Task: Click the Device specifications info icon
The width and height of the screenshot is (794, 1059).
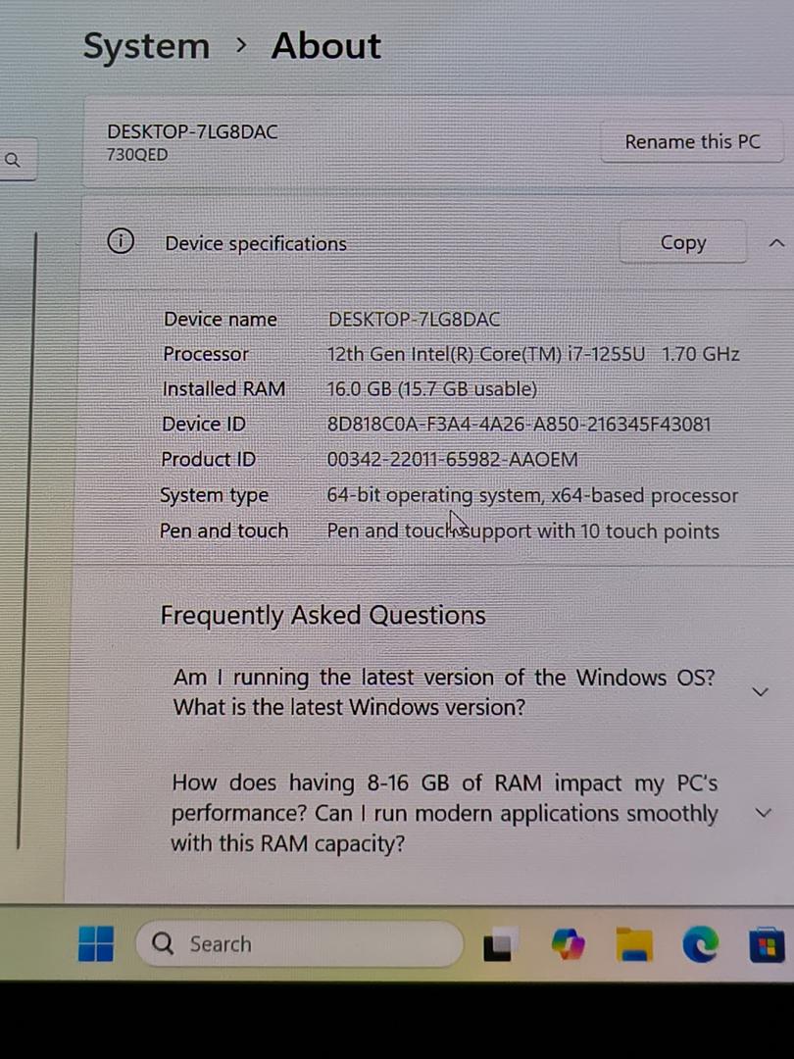Action: pyautogui.click(x=121, y=241)
